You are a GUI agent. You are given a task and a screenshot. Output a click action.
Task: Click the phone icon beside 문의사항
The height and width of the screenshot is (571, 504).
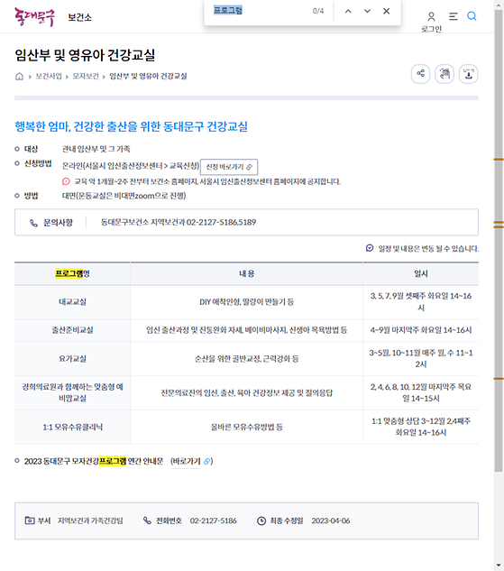33,223
